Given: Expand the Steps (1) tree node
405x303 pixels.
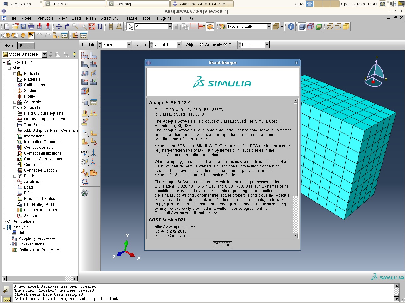Looking at the screenshot, I should [15, 108].
